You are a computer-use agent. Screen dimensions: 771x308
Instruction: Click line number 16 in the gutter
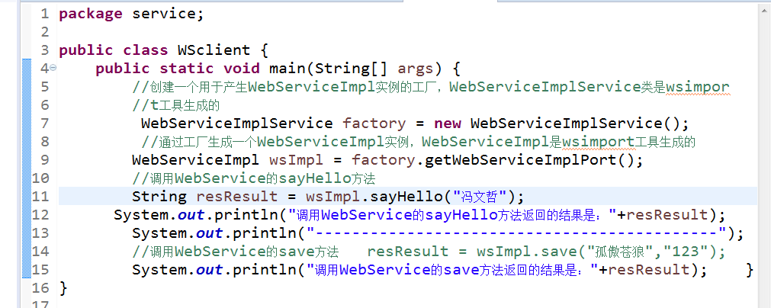click(x=40, y=288)
